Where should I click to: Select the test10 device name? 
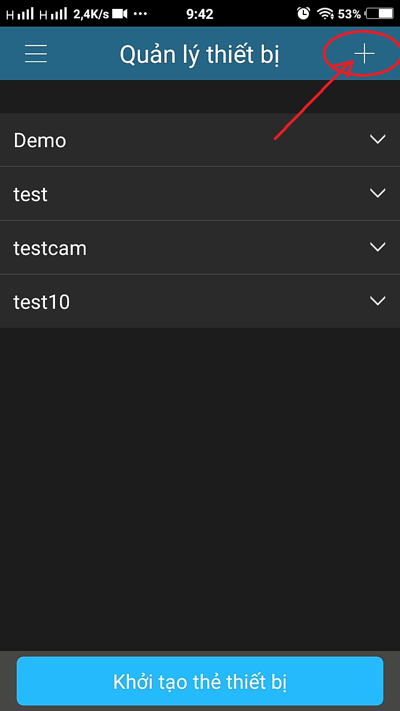tap(42, 302)
